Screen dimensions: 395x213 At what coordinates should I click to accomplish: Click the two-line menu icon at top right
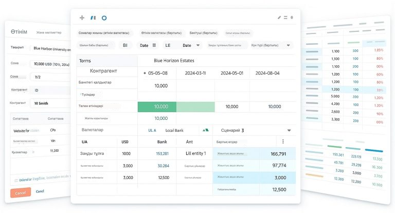[285, 17]
